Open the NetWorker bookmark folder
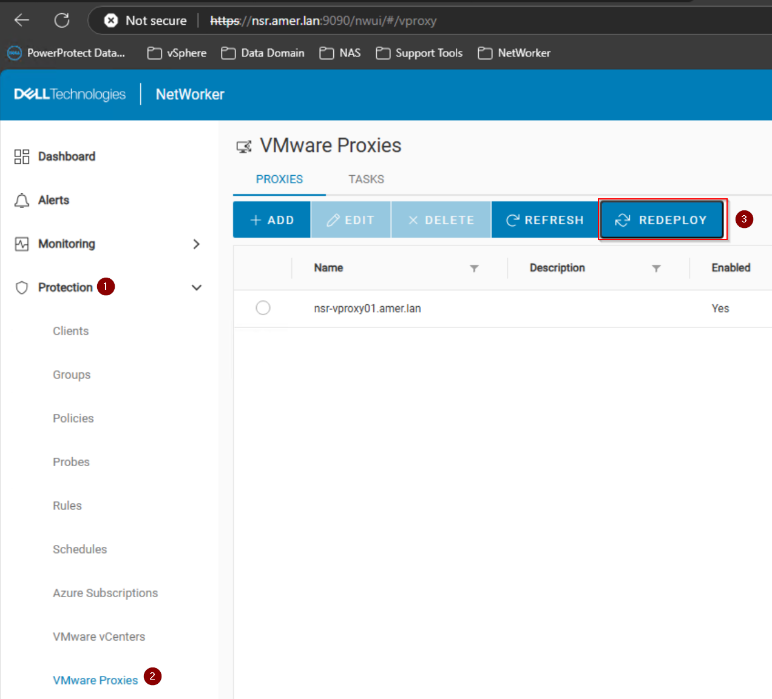 514,53
